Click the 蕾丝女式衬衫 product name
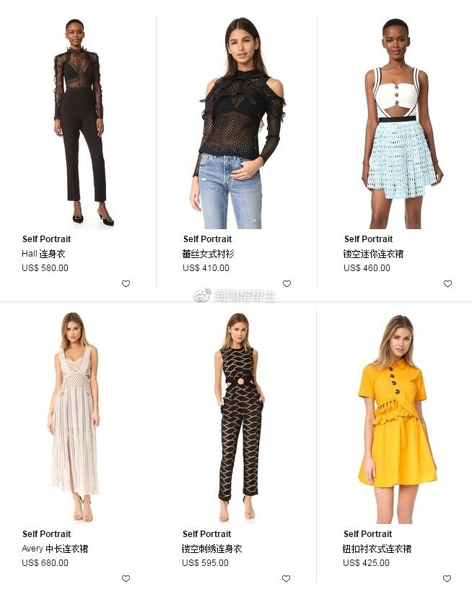Viewport: 472px width, 592px height. [208, 254]
